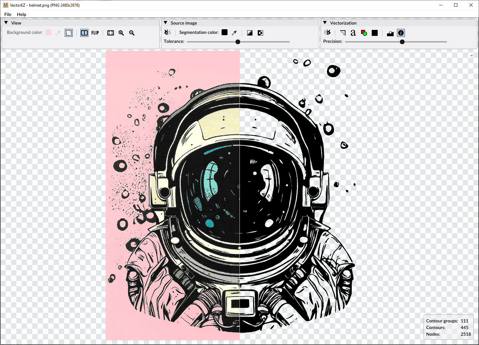This screenshot has width=479, height=345.
Task: Click the Precision slider handle
Action: click(x=402, y=42)
